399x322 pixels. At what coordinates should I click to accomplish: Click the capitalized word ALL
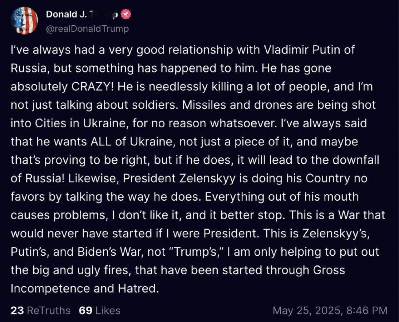[x=101, y=142]
